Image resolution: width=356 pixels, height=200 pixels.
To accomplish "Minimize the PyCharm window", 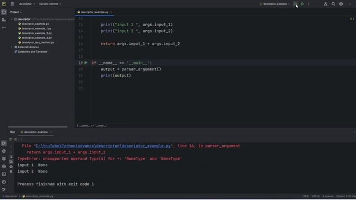I will click(350, 4).
